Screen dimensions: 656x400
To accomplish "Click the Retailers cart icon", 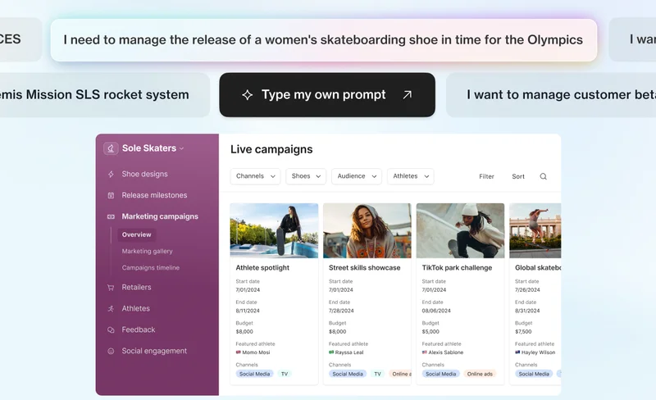I will [111, 288].
